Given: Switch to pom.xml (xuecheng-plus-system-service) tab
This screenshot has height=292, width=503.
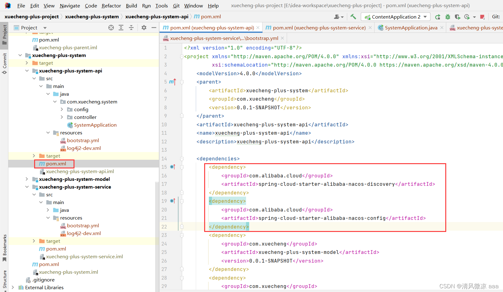Looking at the screenshot, I should [319, 28].
